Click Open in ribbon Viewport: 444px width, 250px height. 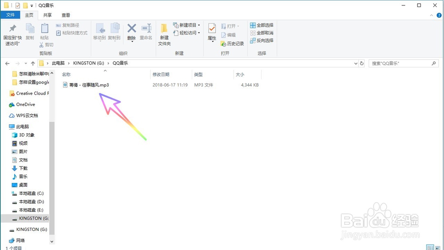pos(230,26)
